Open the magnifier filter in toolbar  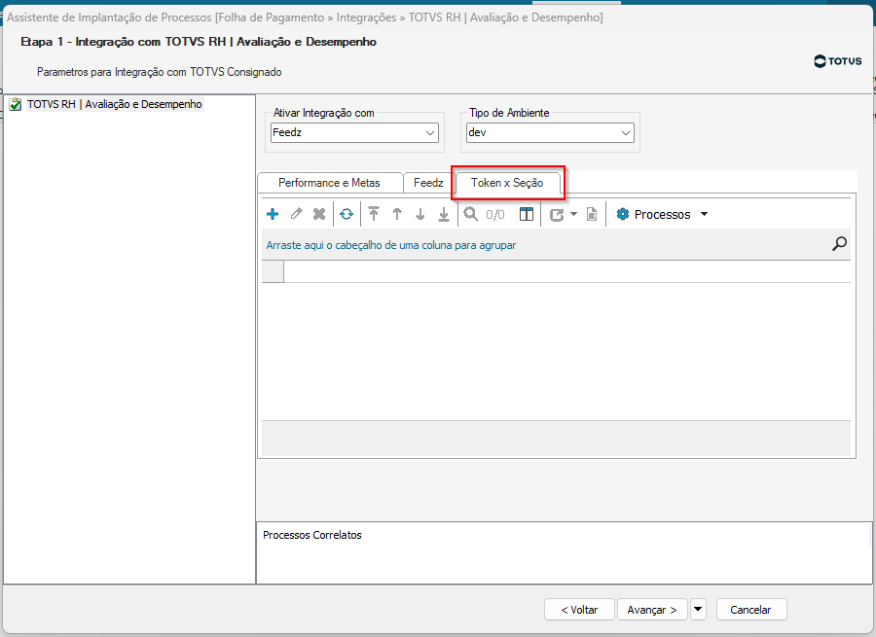pos(471,214)
